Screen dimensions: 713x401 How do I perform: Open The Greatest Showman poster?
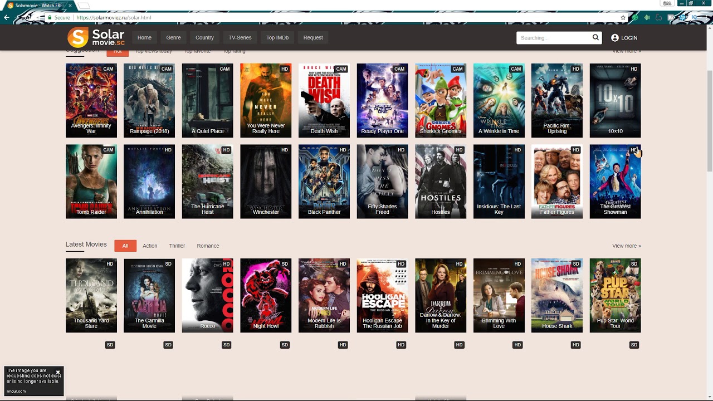(x=616, y=182)
